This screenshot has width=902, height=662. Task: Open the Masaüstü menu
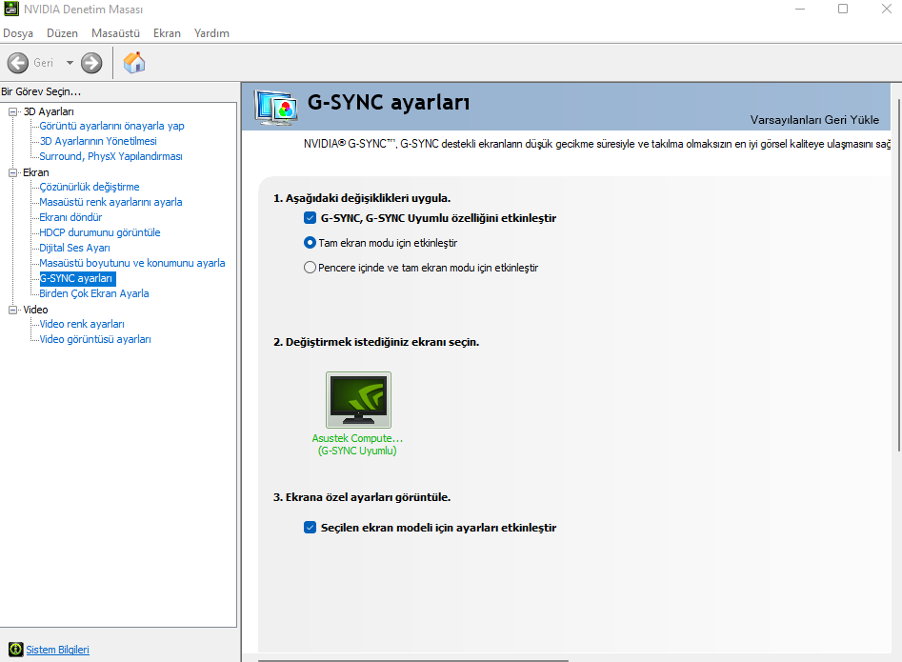pyautogui.click(x=115, y=33)
